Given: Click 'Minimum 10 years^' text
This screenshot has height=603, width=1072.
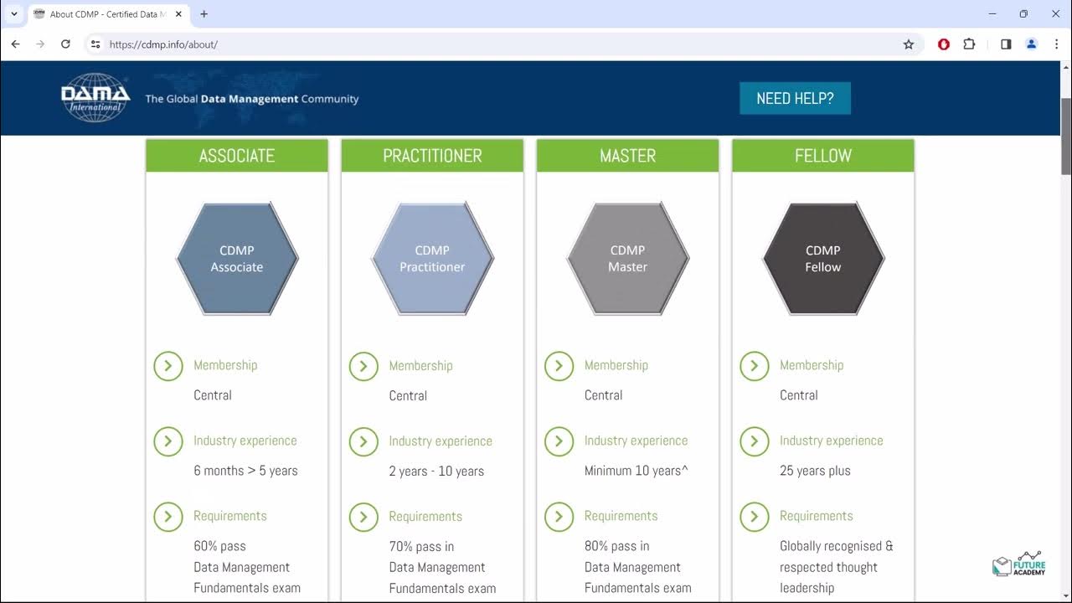Looking at the screenshot, I should coord(636,471).
